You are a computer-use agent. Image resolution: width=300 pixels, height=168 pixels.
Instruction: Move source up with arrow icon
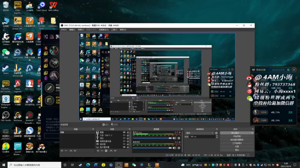tap(111, 151)
